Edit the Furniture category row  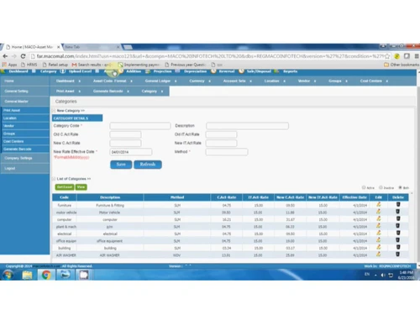[x=378, y=204]
